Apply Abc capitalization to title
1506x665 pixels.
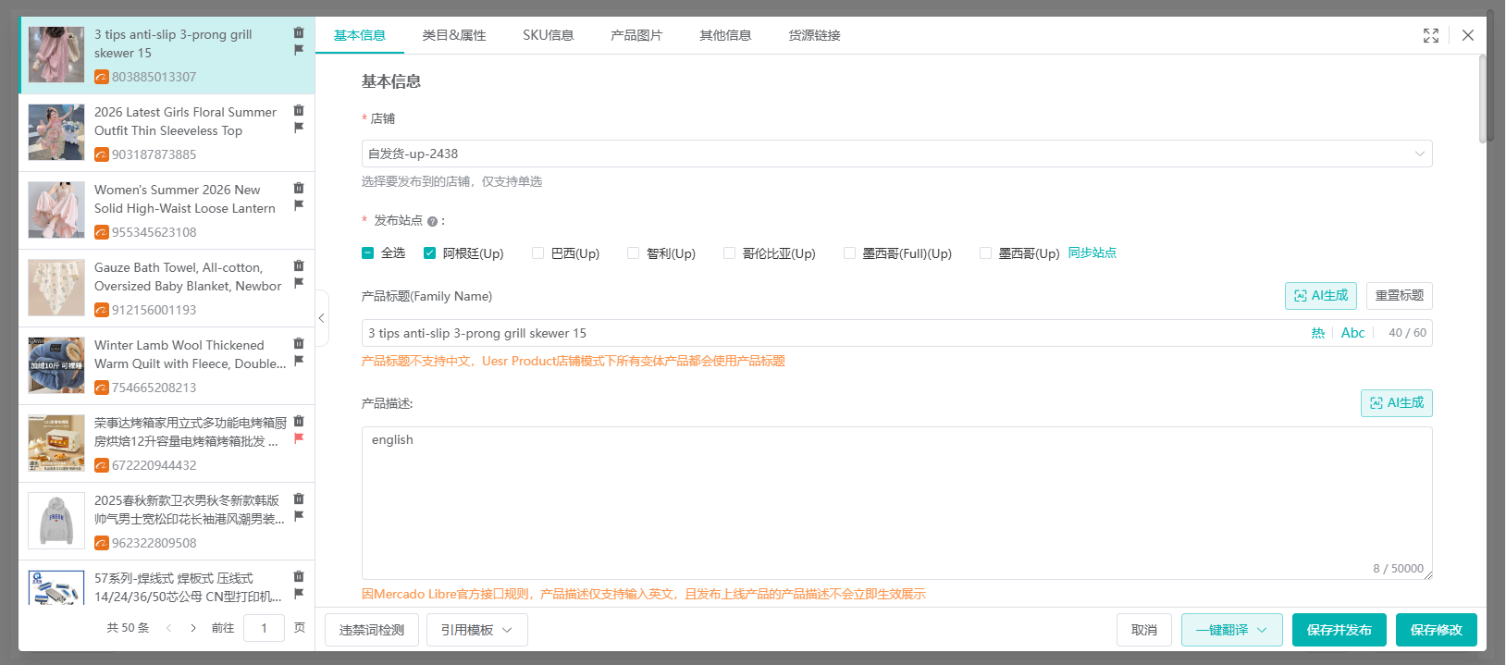[x=1352, y=333]
